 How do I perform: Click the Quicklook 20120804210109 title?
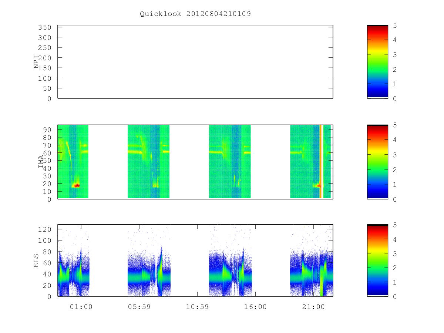point(195,14)
